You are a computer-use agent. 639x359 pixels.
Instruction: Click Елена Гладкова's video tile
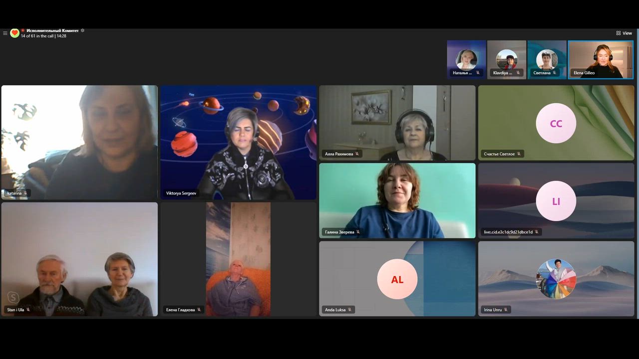pos(238,259)
